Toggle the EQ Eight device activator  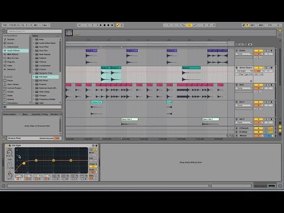click(x=7, y=146)
